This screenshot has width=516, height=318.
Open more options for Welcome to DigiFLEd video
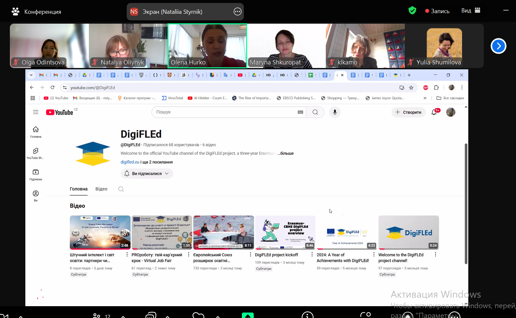pyautogui.click(x=435, y=254)
